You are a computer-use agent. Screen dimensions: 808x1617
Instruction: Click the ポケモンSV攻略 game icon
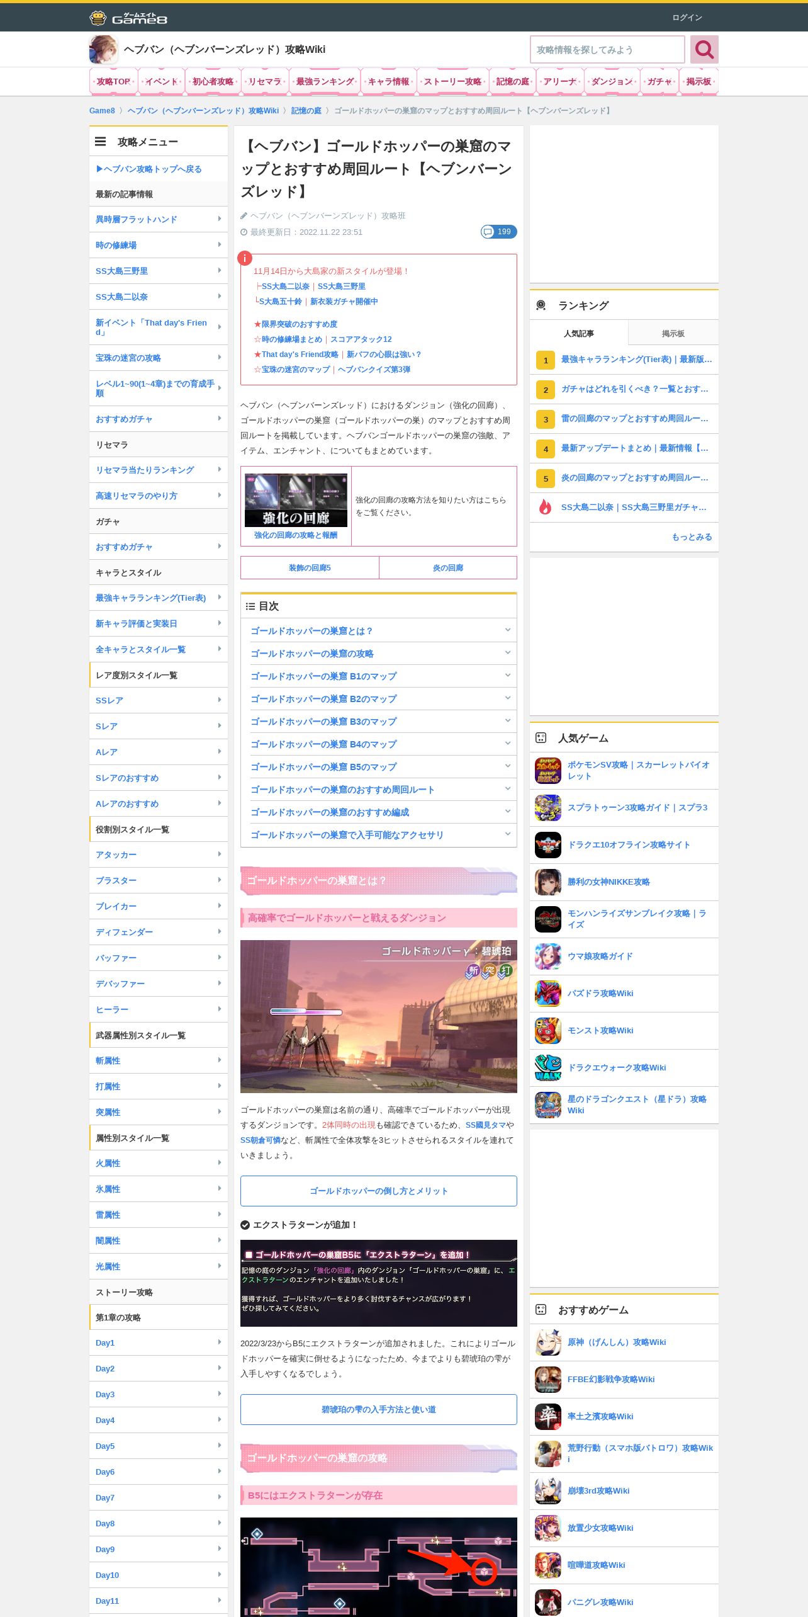point(548,771)
